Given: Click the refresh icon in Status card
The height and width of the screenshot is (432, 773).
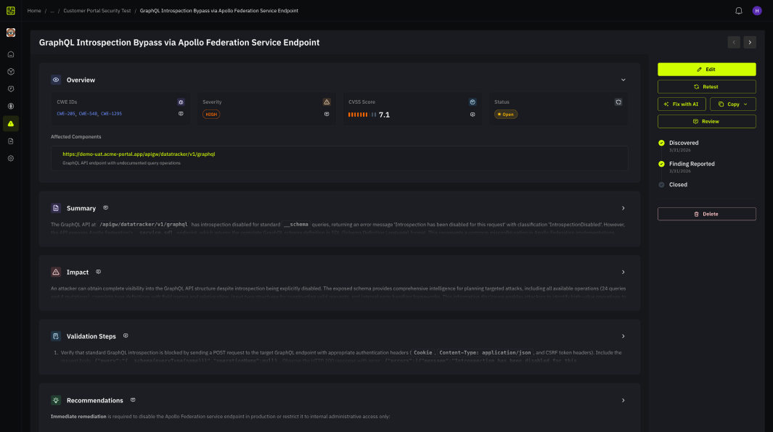Looking at the screenshot, I should (618, 102).
